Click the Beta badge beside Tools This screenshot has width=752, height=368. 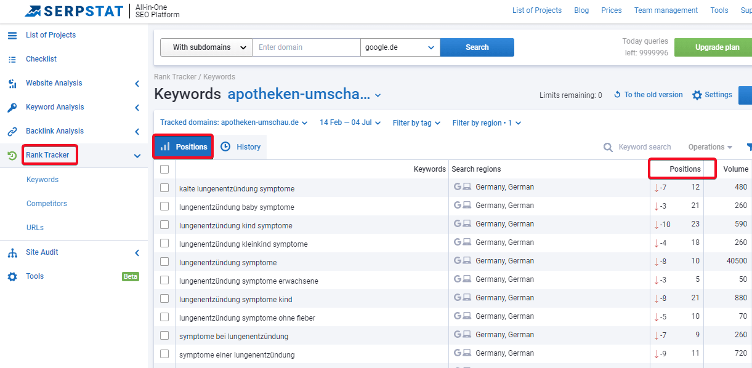click(x=131, y=276)
